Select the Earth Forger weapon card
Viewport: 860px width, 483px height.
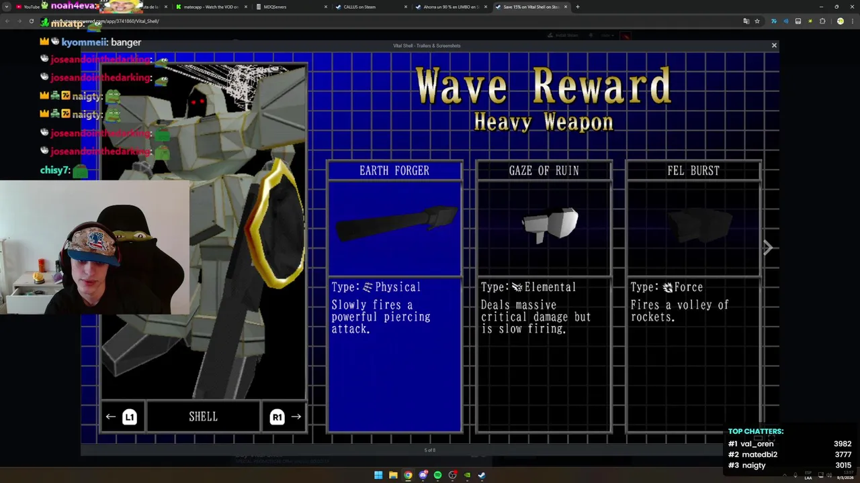(x=394, y=296)
